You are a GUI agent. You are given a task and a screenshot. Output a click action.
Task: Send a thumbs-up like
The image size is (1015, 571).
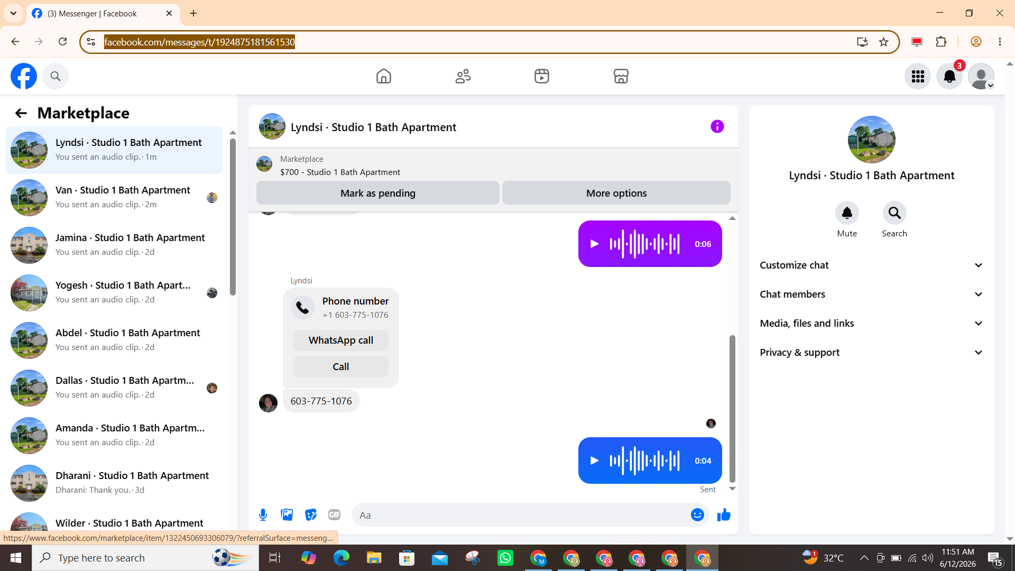[x=724, y=515]
